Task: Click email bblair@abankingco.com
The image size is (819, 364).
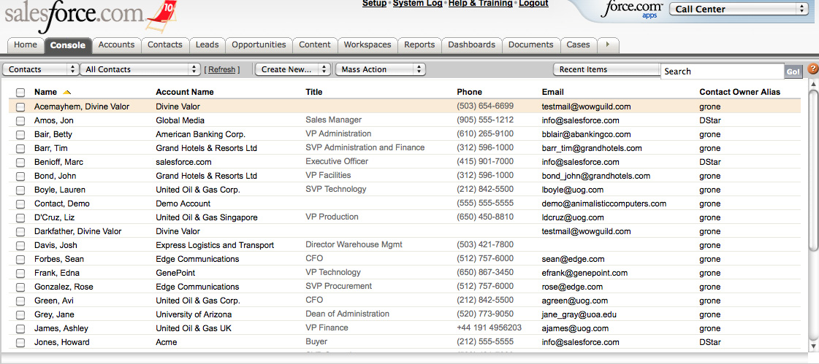Action: pos(586,134)
